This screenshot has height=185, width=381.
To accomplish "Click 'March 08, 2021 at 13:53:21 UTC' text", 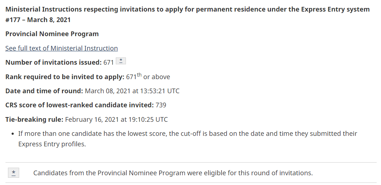I will (132, 91).
